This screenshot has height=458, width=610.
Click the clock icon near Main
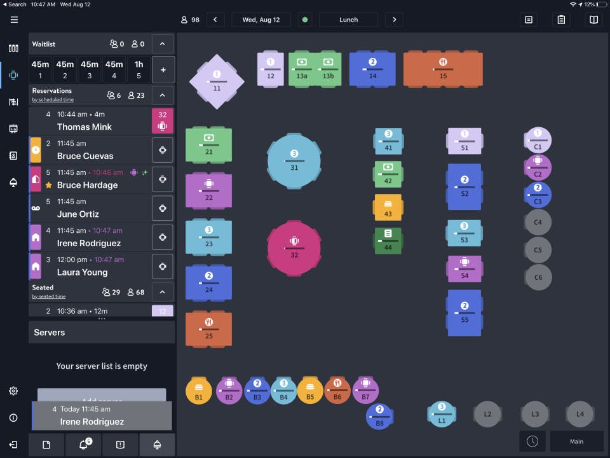[532, 441]
